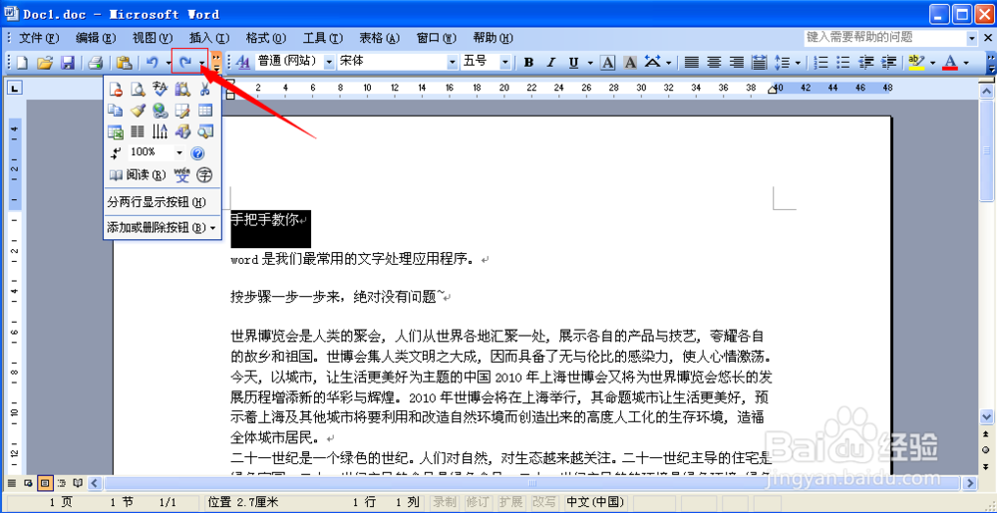Open the Drawing toolbar icon

coord(182,132)
